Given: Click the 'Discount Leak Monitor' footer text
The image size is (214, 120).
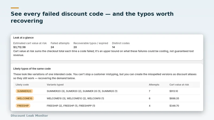Looking at the screenshot, I should (29, 116).
